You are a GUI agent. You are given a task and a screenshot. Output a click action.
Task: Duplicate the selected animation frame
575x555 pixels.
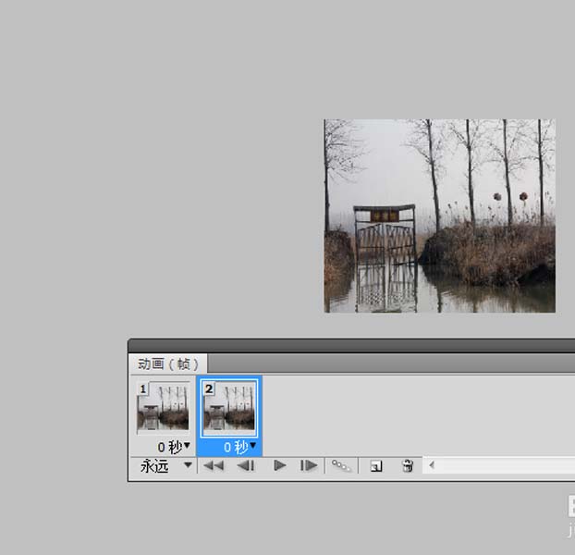(x=376, y=466)
